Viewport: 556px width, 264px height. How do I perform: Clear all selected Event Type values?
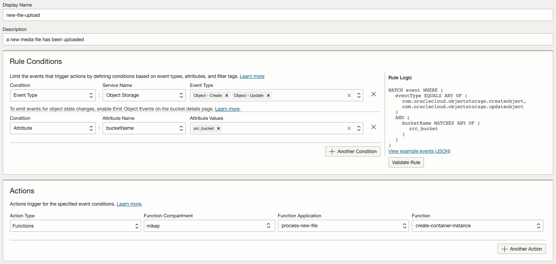(349, 95)
